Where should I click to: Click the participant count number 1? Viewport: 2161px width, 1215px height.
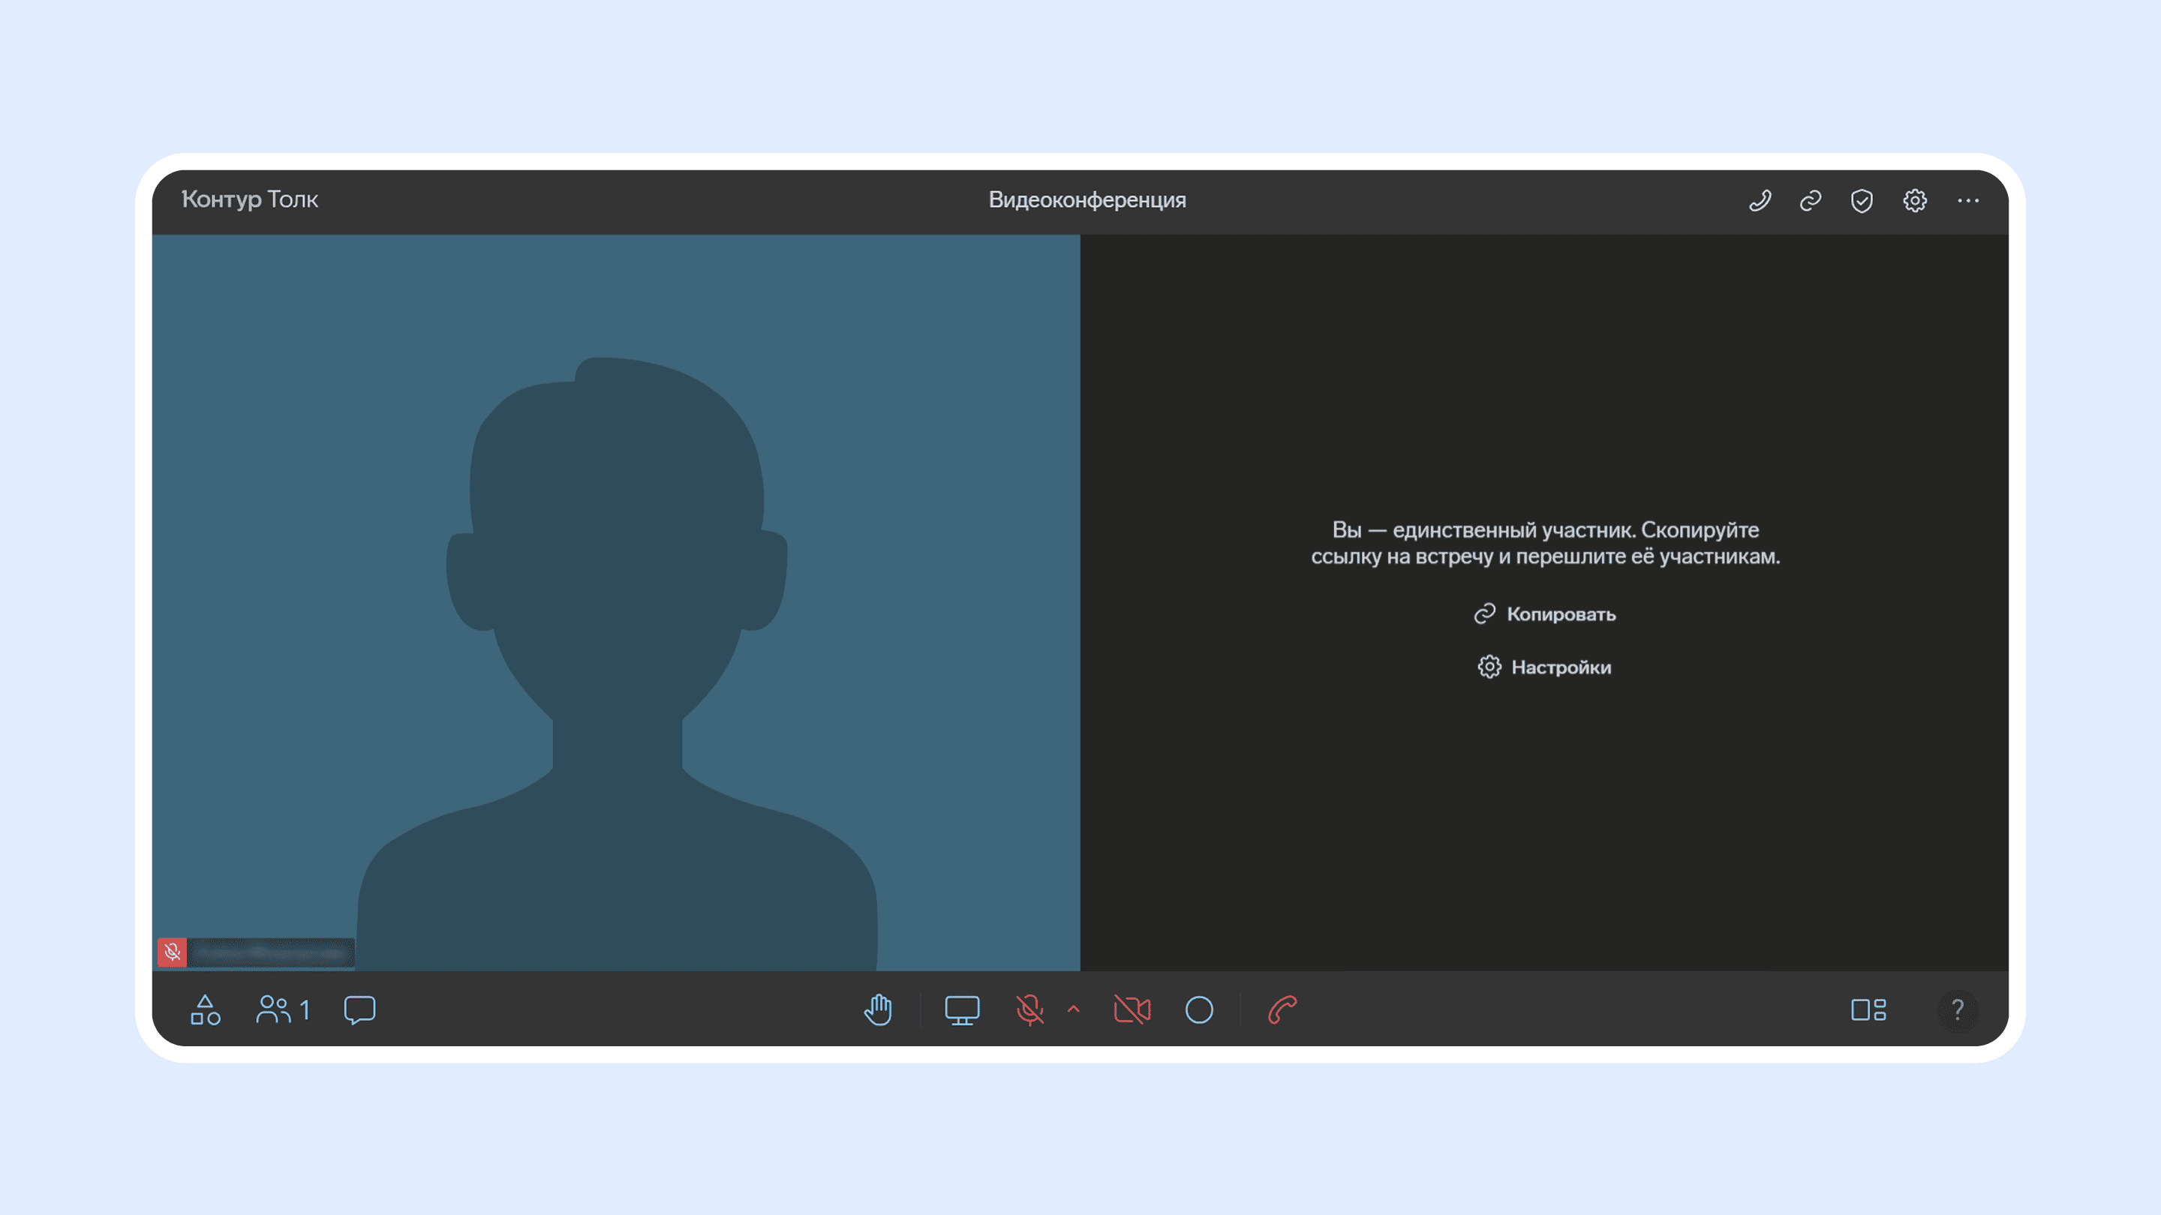pos(305,1009)
